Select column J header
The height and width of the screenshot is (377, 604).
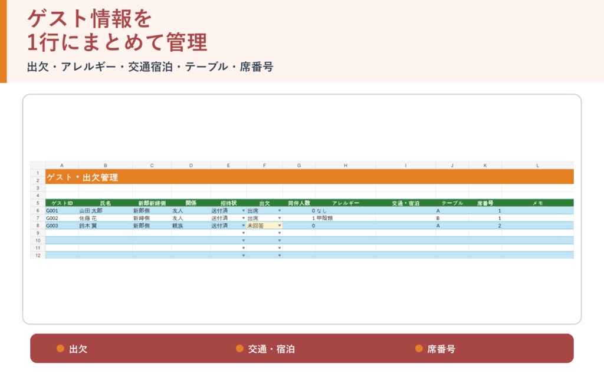point(452,166)
